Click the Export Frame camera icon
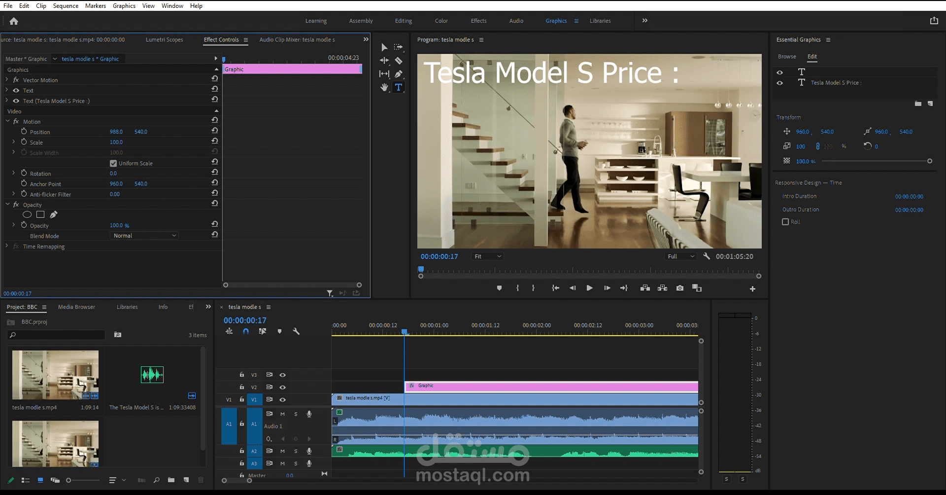 point(680,288)
